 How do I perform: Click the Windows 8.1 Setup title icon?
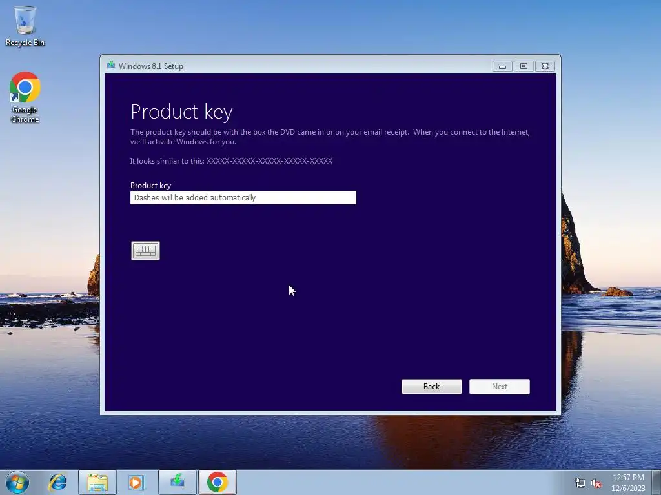(111, 65)
